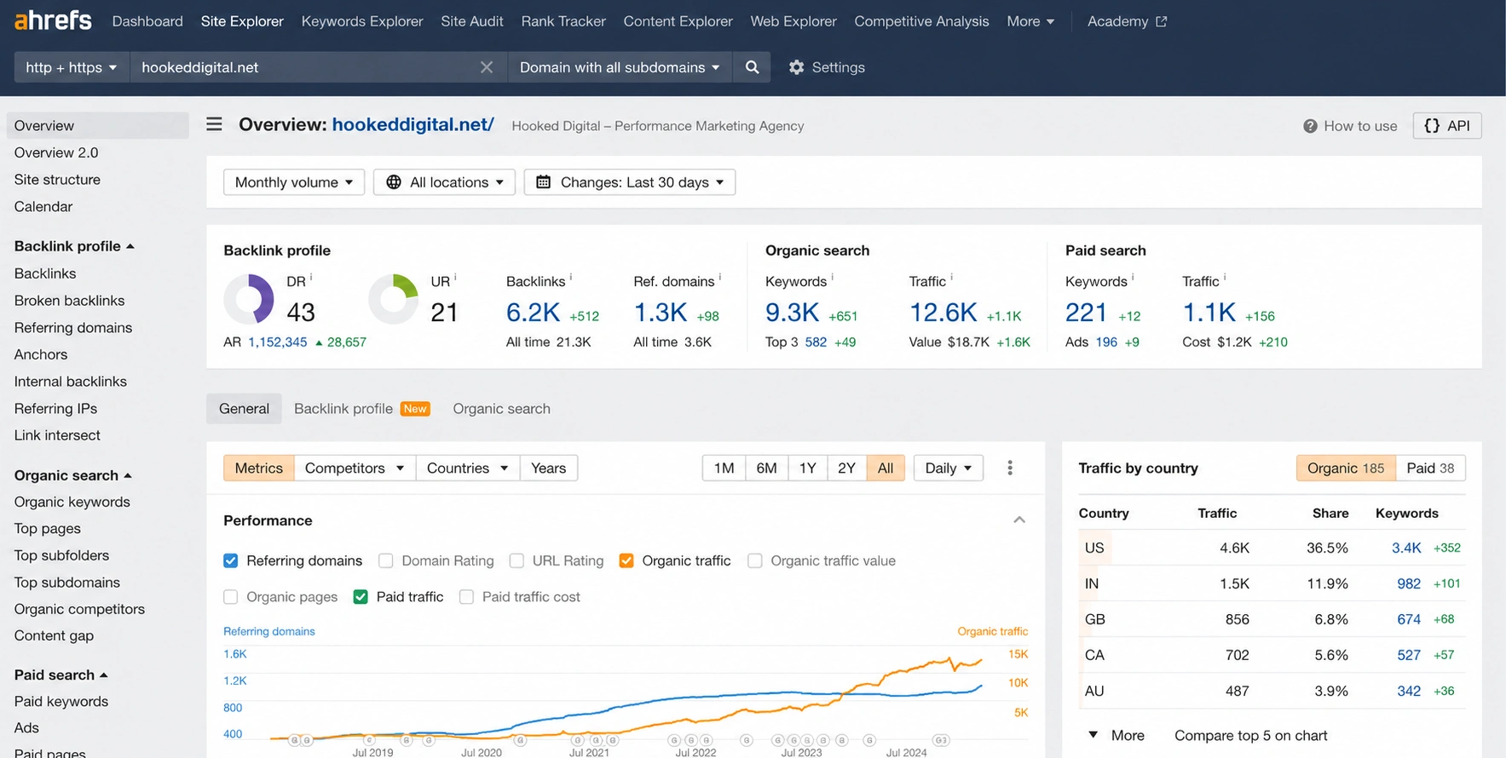Go to Dashboard
This screenshot has width=1506, height=758.
[x=147, y=21]
